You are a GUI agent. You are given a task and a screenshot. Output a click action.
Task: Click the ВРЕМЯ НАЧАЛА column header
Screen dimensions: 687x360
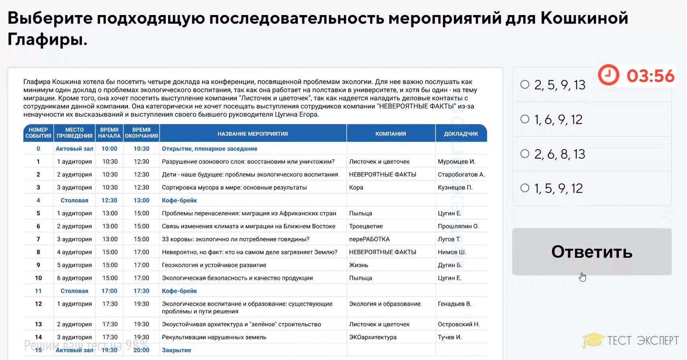point(109,133)
